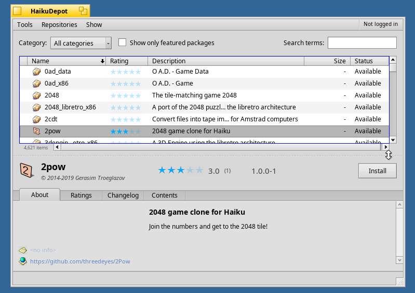This screenshot has width=415, height=293.
Task: Switch to the Ratings tab
Action: (x=81, y=195)
